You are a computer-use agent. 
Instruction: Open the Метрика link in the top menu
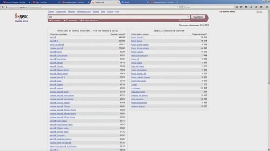(72, 12)
